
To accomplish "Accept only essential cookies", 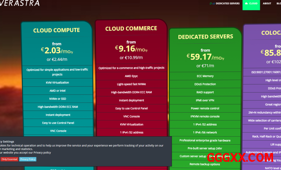I will coord(9,159).
